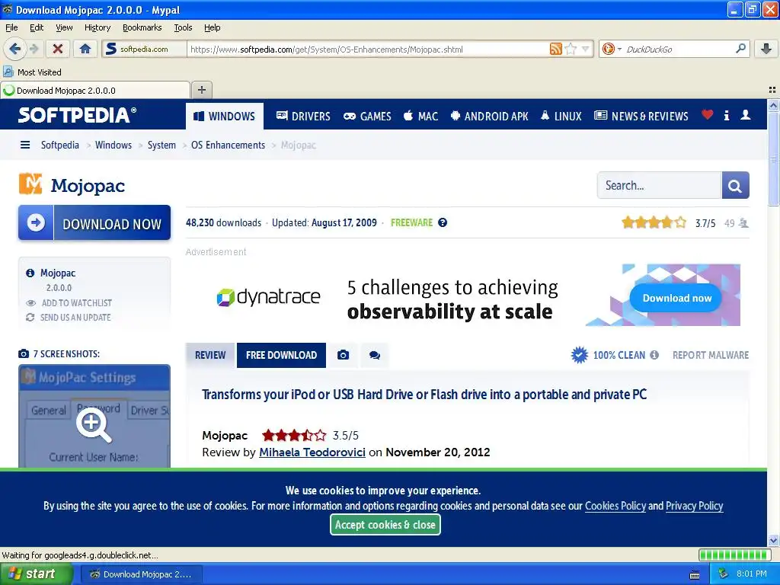Open the hamburger menu beside breadcrumbs

(x=25, y=145)
